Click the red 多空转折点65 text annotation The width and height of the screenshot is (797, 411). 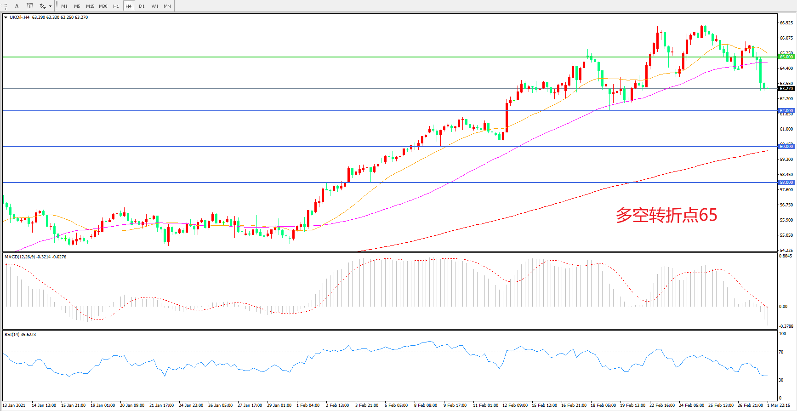[666, 215]
